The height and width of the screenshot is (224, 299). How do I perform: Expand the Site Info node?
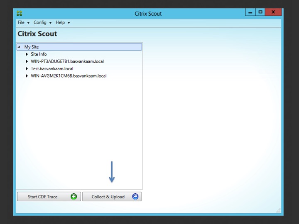[27, 54]
